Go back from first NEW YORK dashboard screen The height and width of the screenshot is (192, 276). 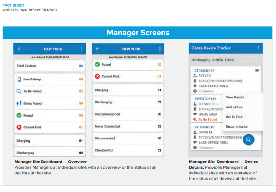[19, 49]
